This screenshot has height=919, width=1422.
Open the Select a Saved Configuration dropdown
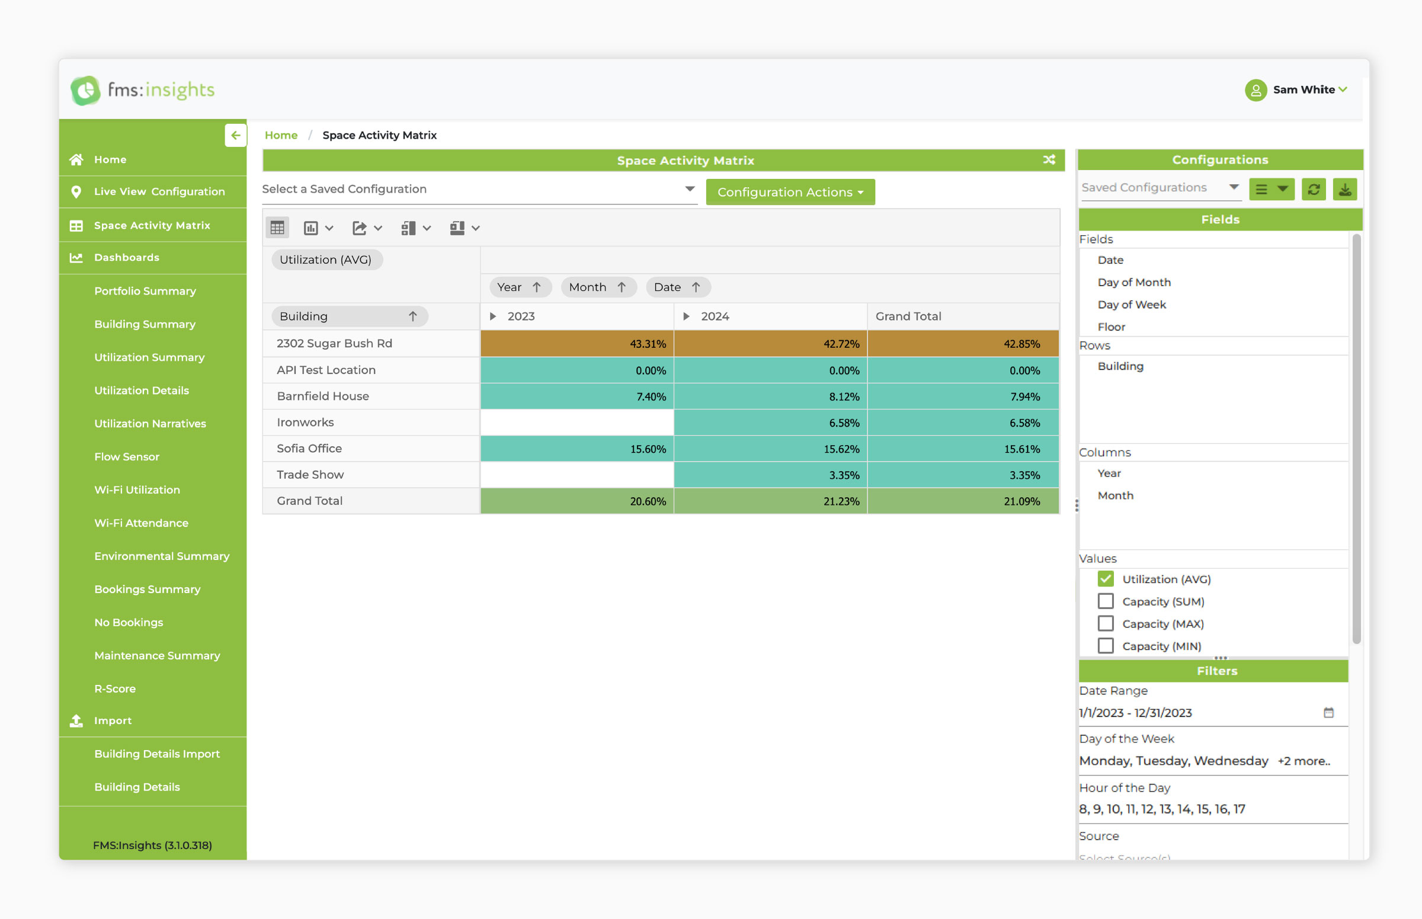pos(479,190)
